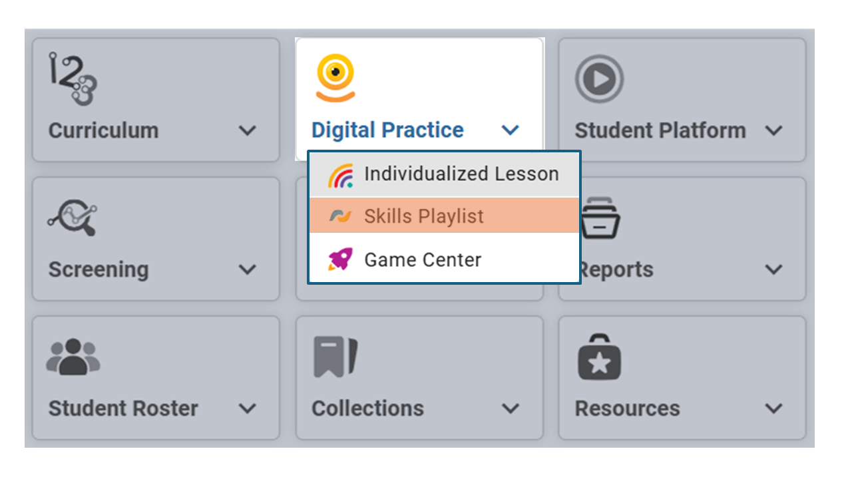Click the Game Center rocket icon

tap(340, 259)
